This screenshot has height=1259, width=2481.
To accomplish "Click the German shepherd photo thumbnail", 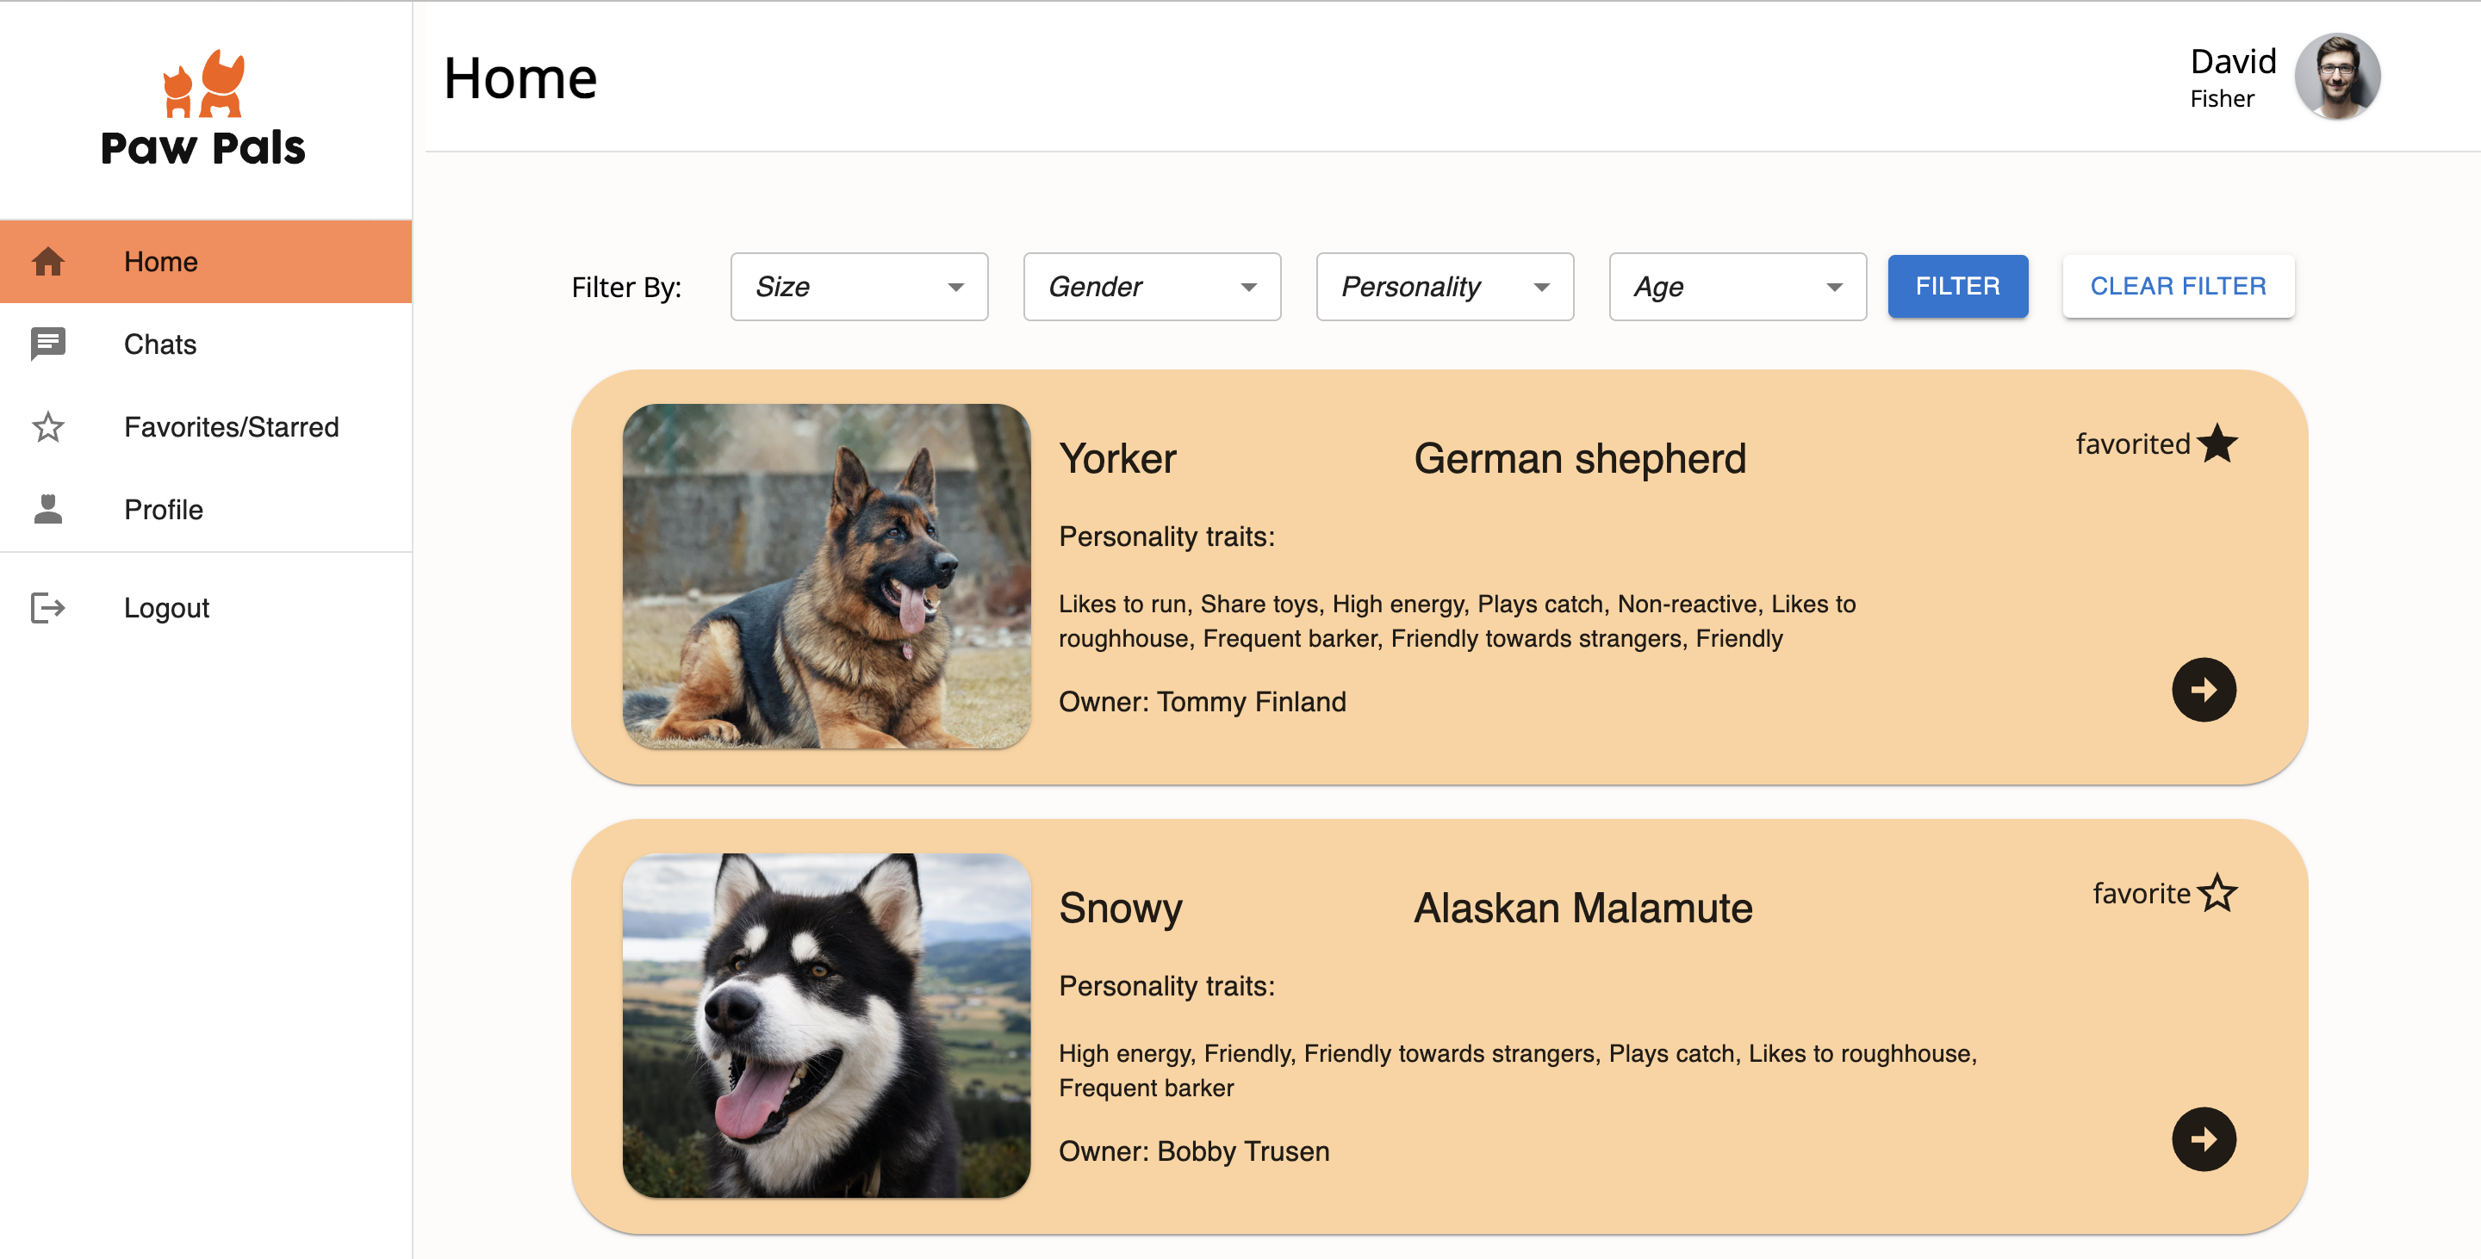I will point(826,575).
